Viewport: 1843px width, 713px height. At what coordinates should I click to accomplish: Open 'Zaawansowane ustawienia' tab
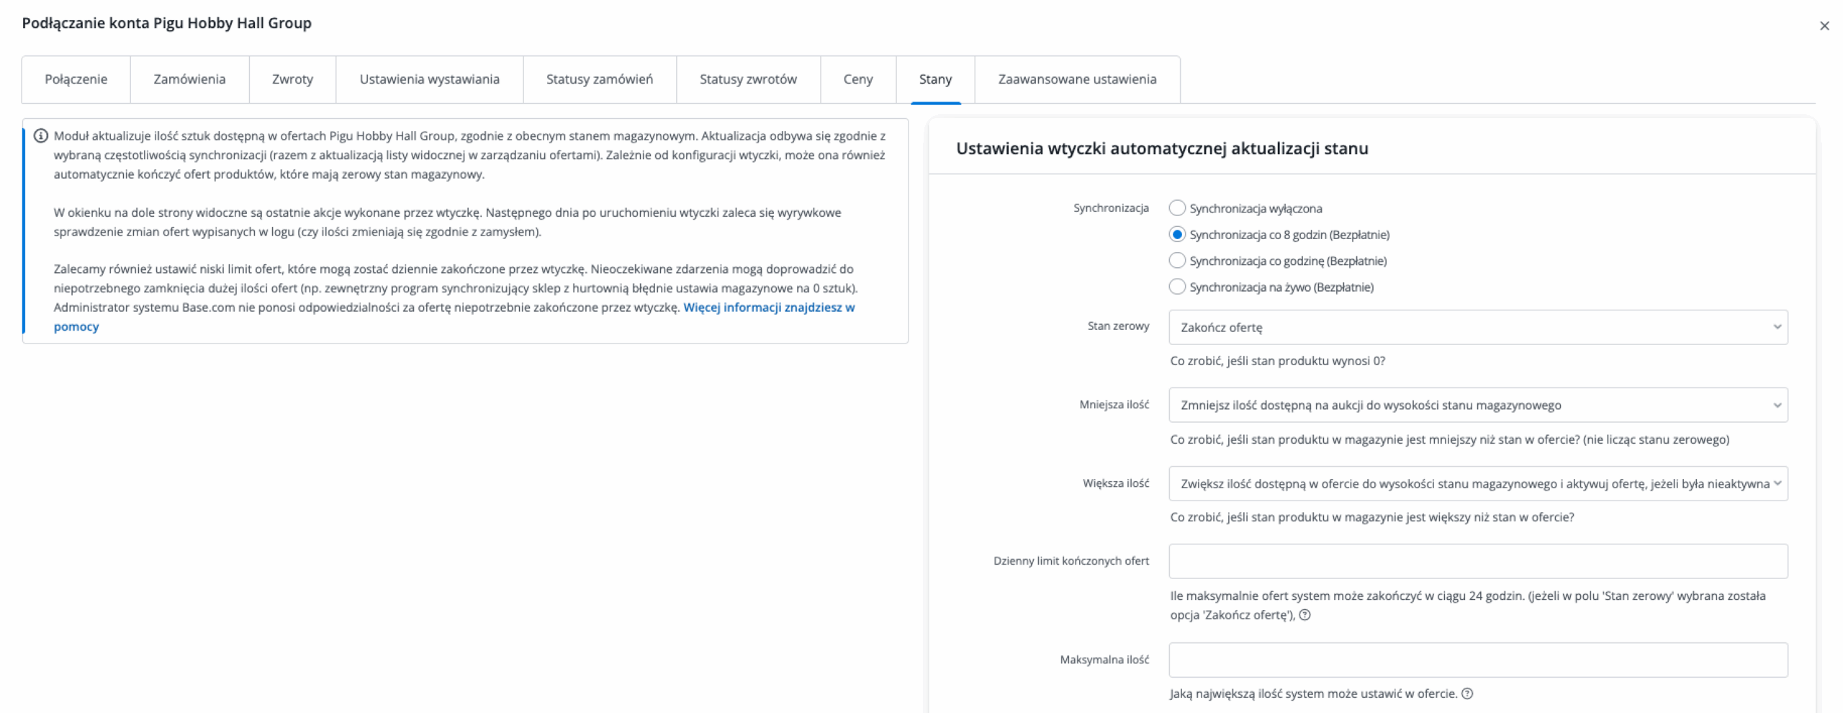(1076, 79)
